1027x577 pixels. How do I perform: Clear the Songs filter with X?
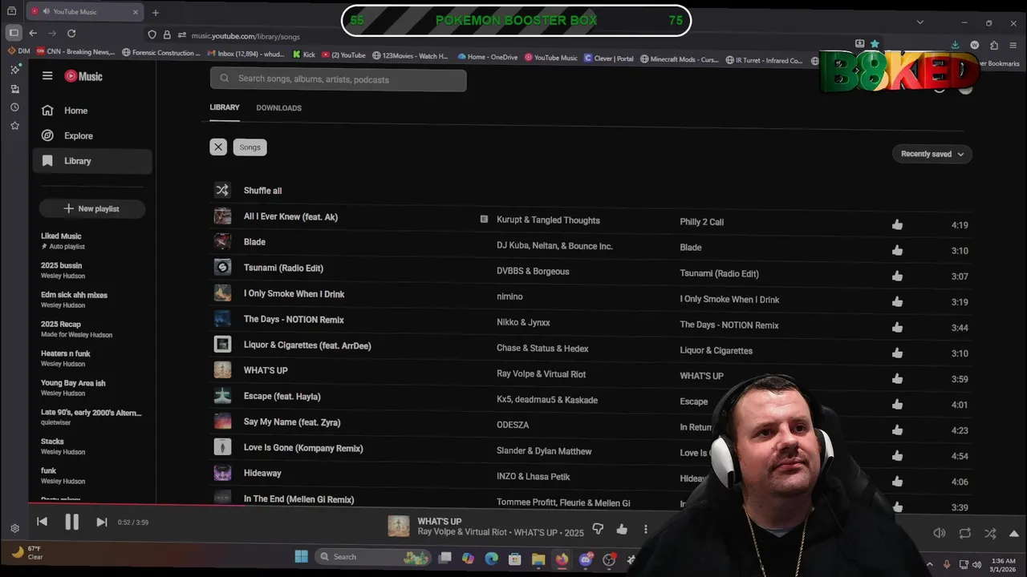coord(218,147)
